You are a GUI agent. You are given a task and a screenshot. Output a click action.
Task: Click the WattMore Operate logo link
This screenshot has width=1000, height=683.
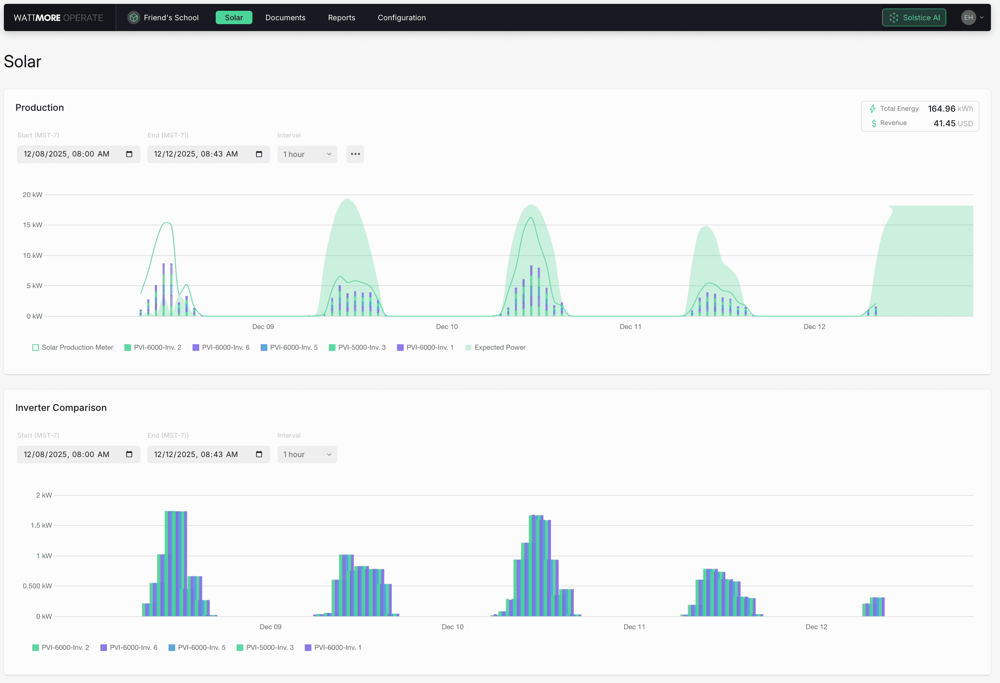[x=59, y=18]
